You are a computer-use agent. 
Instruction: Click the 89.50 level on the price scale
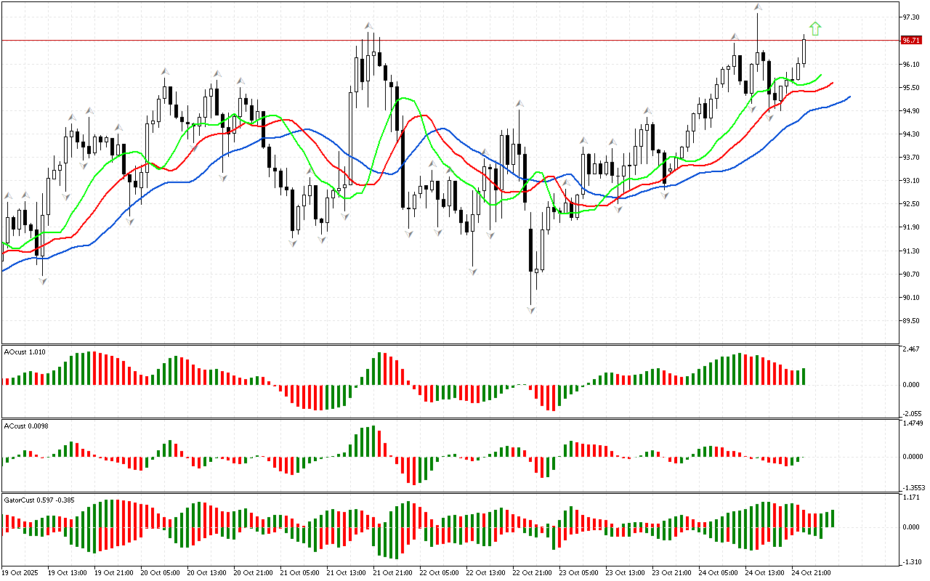[910, 320]
